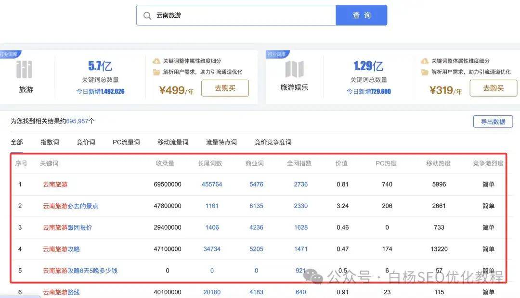The height and width of the screenshot is (298, 520).
Task: Click commercial word count 5205
Action: [x=256, y=249]
